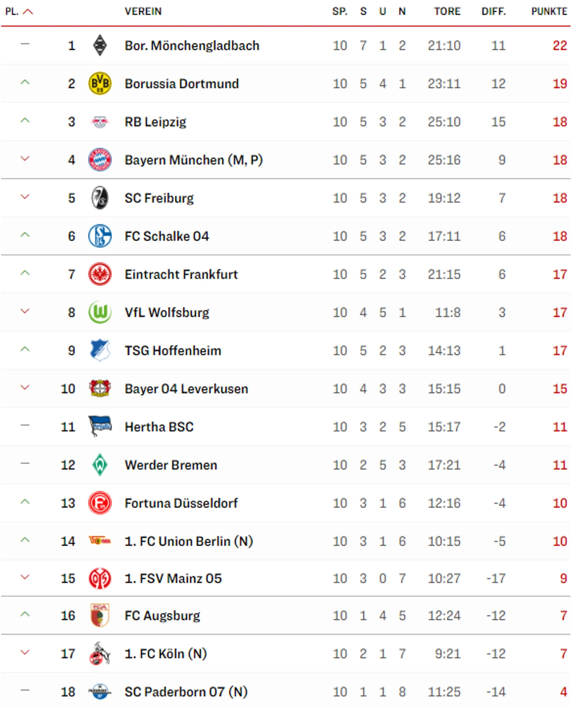588x706 pixels.
Task: Click the Werder Bremen diamond logo
Action: pos(99,465)
